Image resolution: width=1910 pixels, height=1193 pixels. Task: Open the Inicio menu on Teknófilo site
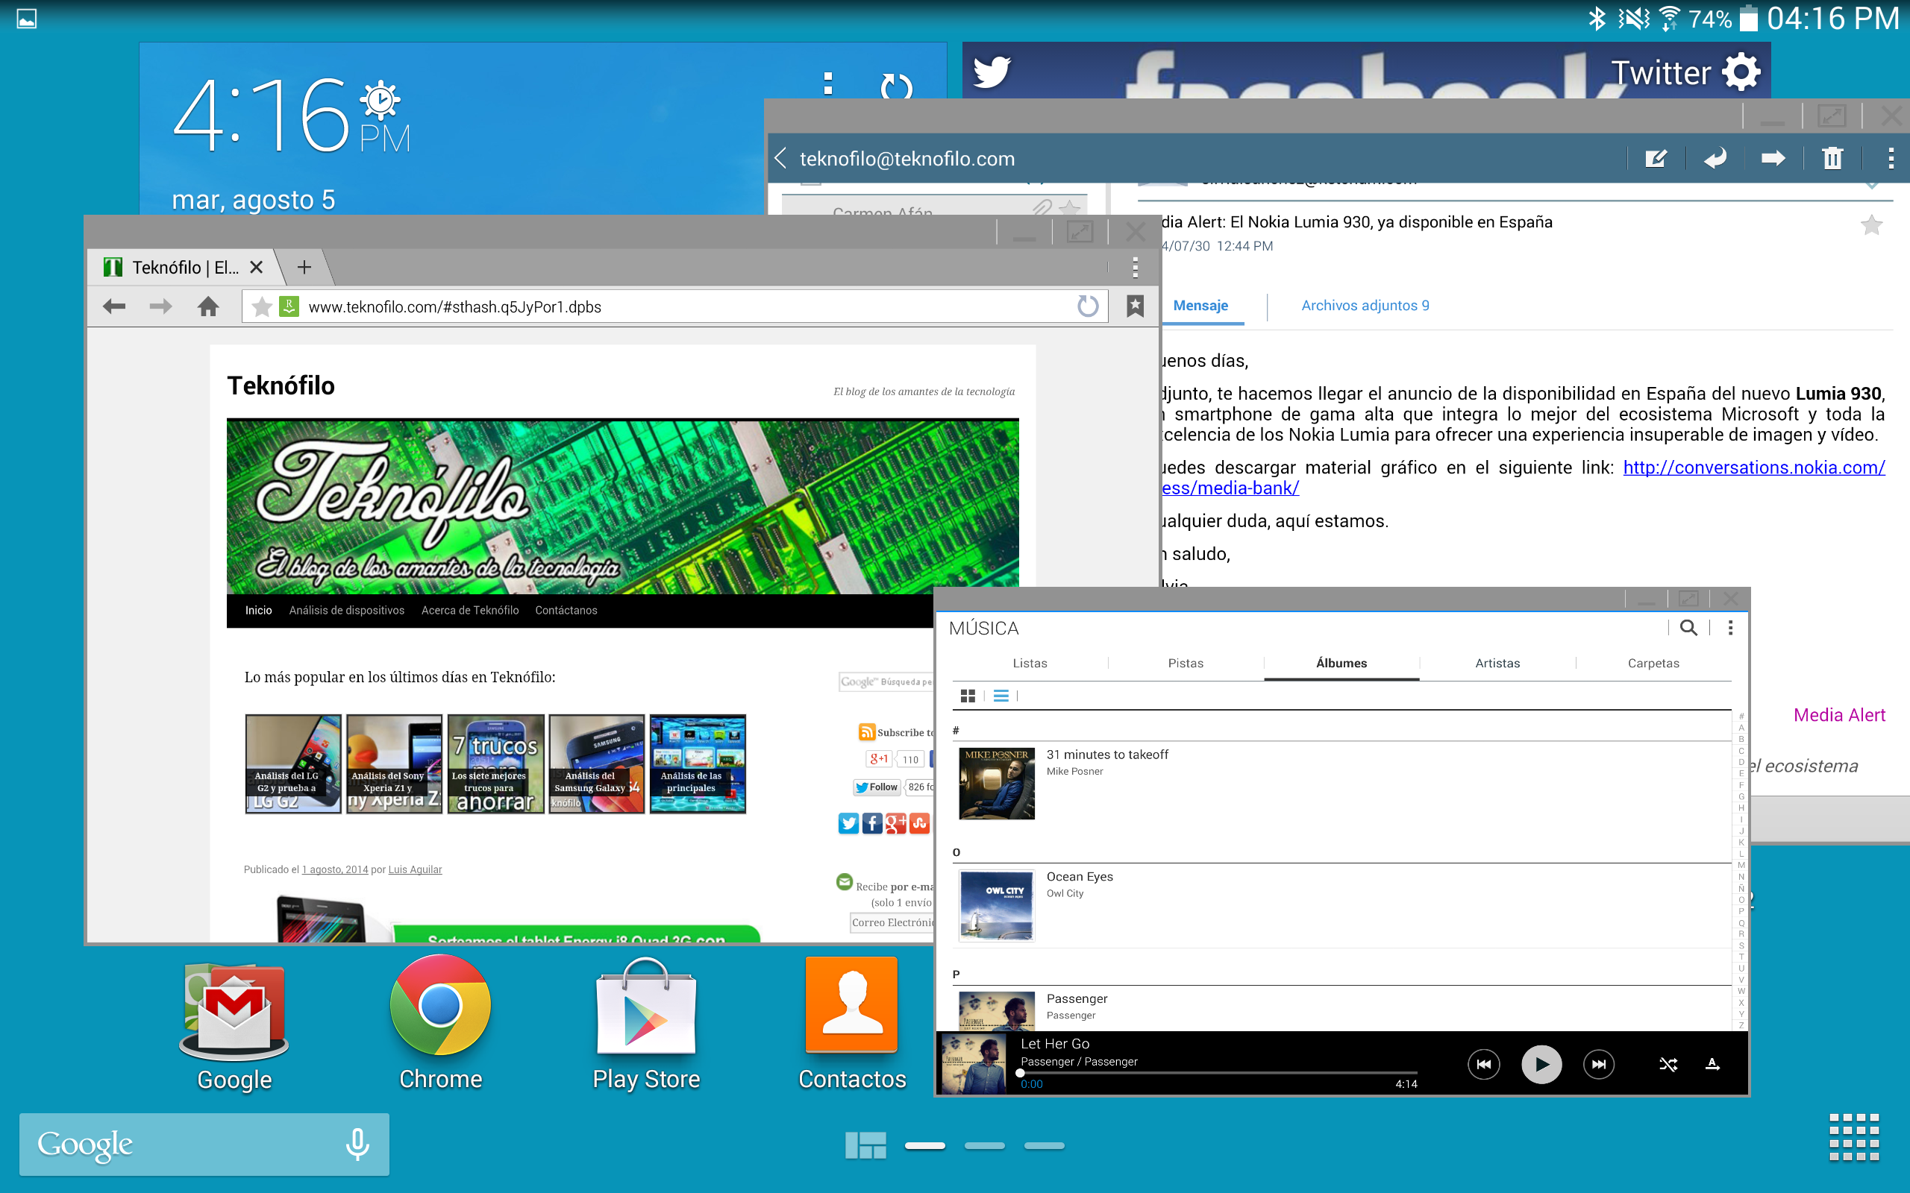click(x=258, y=610)
